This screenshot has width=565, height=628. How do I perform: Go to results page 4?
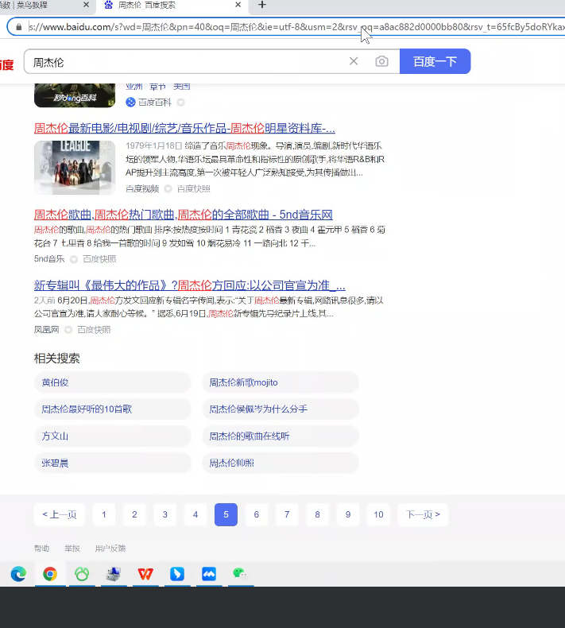point(195,514)
